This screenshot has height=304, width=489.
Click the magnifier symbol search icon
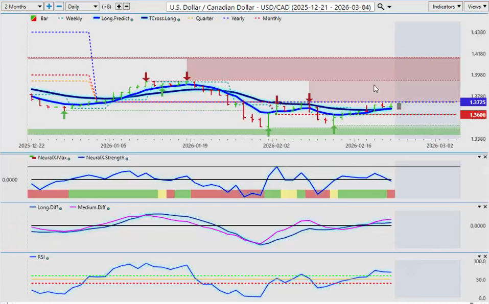[x=381, y=7]
